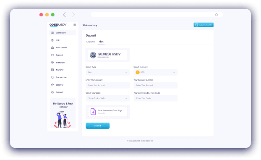The height and width of the screenshot is (160, 261).
Task: Click the Submit button
Action: [98, 126]
